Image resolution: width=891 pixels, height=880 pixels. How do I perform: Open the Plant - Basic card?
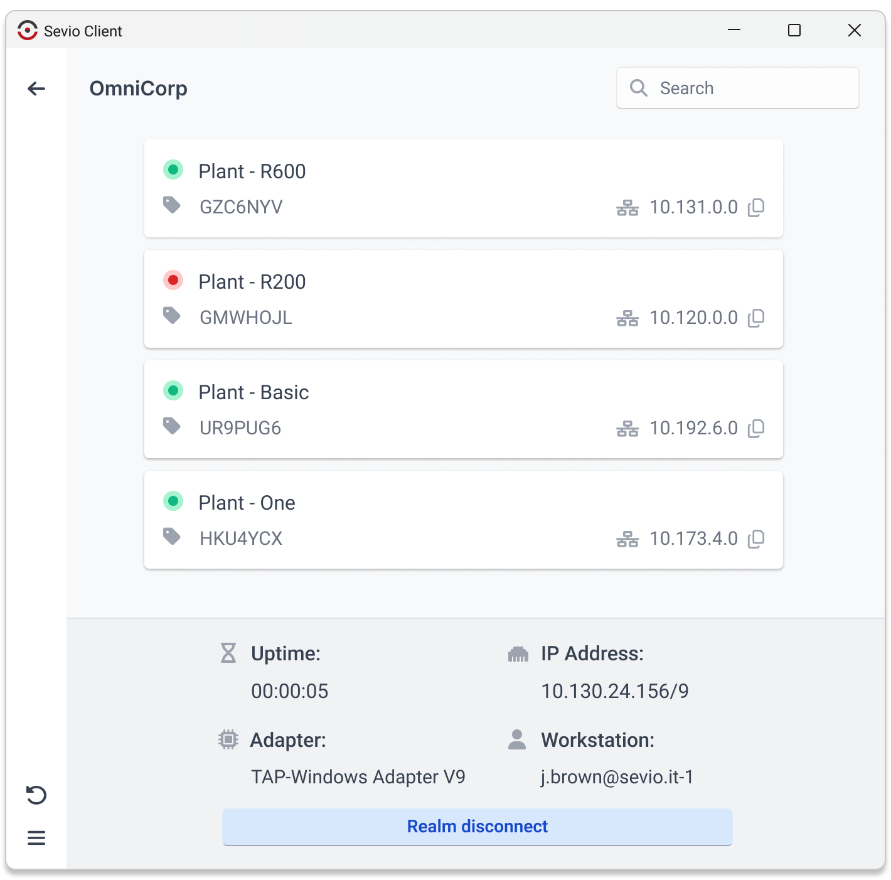464,409
